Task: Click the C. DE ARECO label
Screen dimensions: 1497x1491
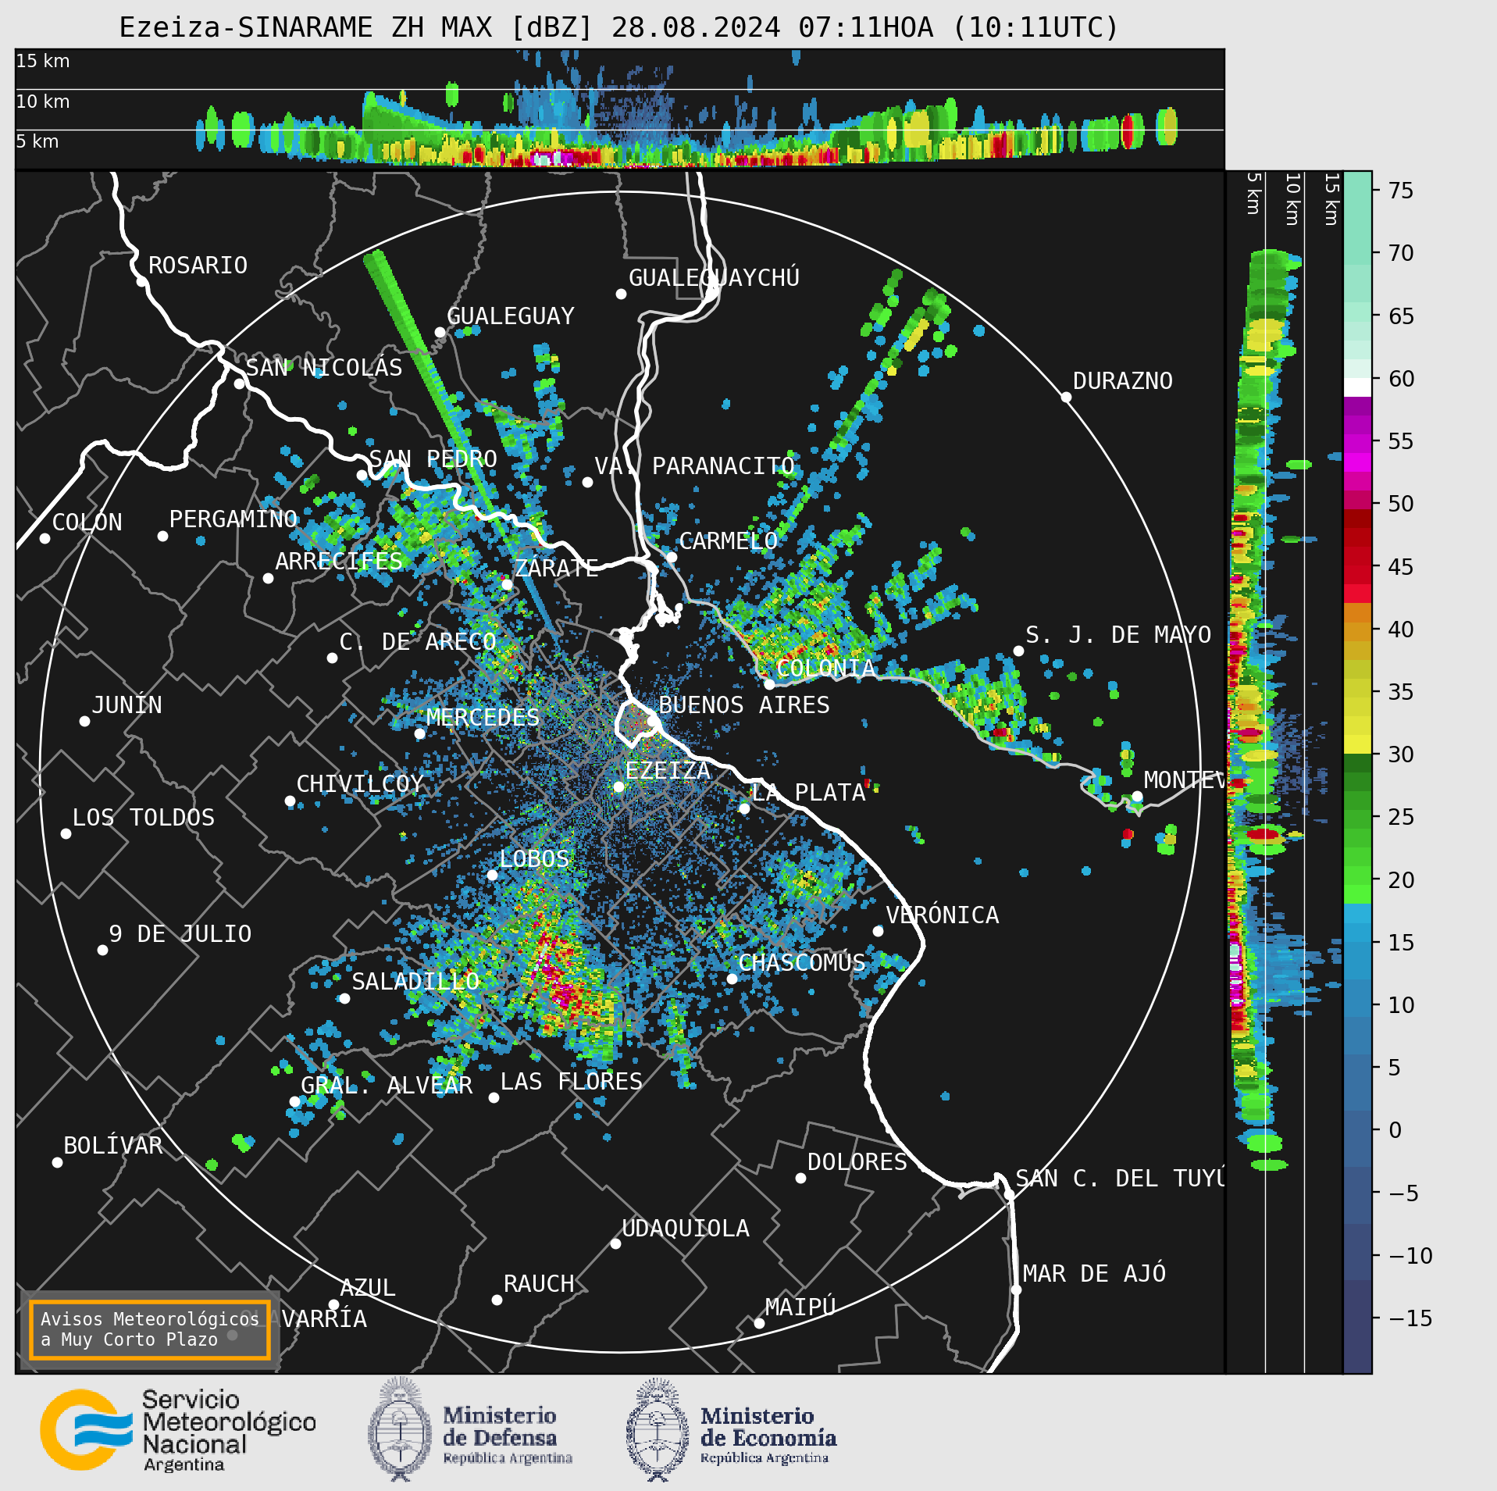Action: pyautogui.click(x=417, y=641)
